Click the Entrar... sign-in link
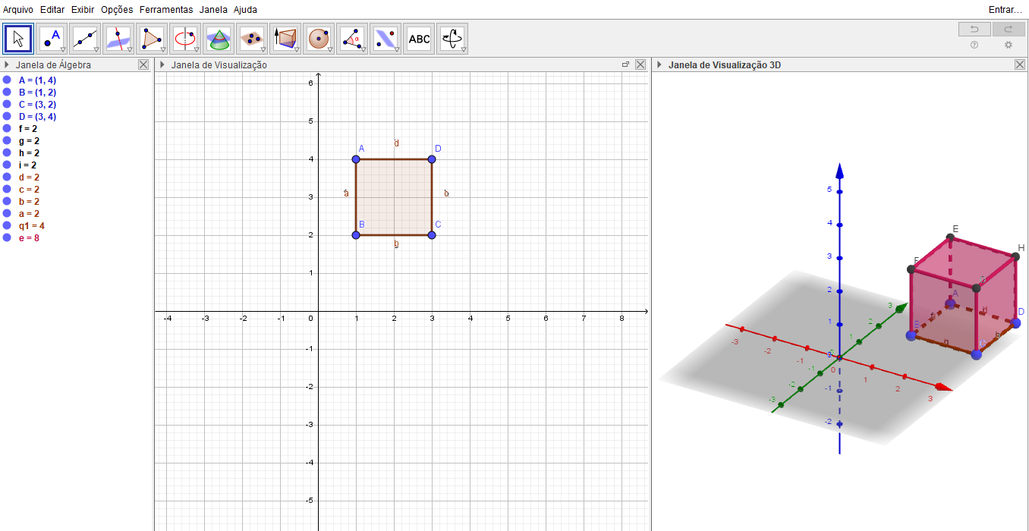The height and width of the screenshot is (531, 1029). tap(1005, 10)
